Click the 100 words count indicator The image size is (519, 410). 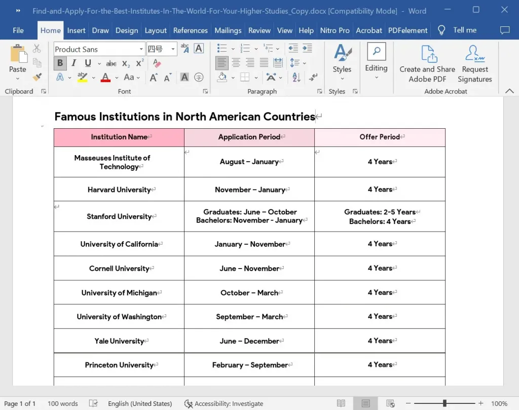click(63, 403)
